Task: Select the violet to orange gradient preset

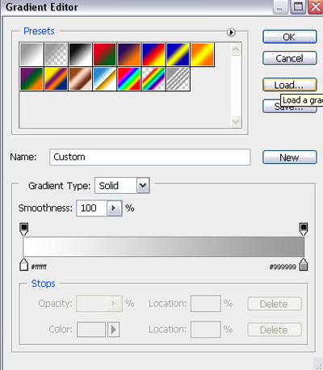Action: click(x=129, y=54)
